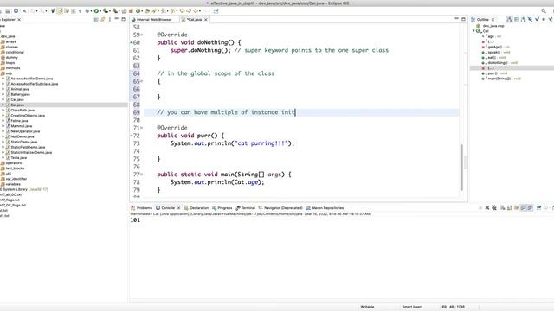The image size is (554, 311).
Task: Open Navigator (Deprecated) tab
Action: point(280,208)
